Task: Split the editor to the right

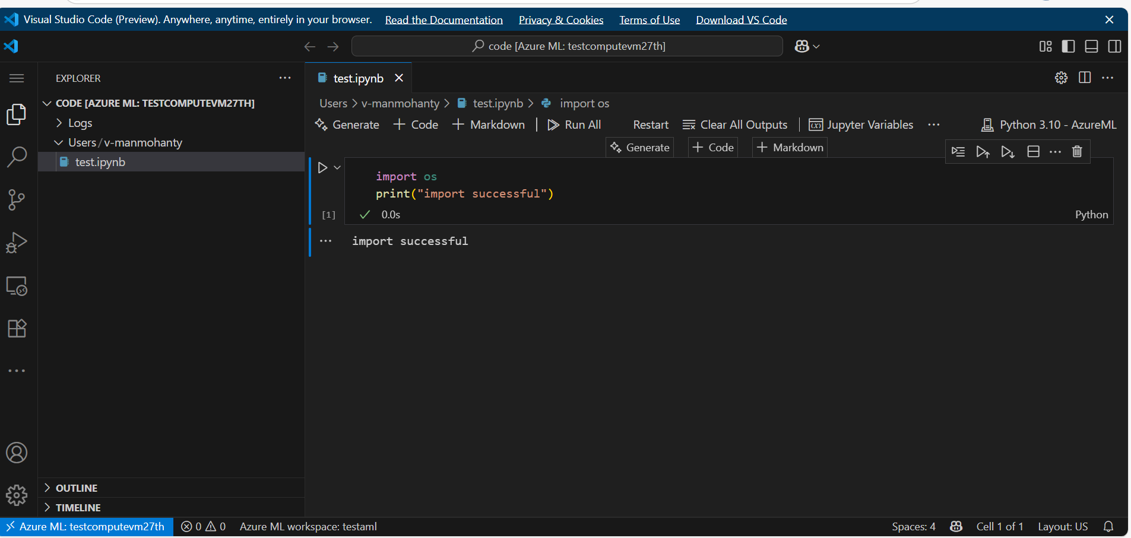Action: [x=1085, y=78]
